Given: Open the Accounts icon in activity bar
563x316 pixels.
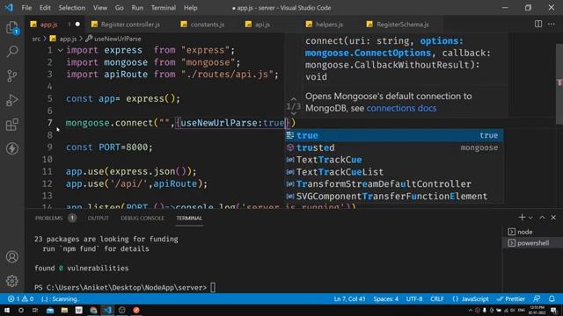Looking at the screenshot, I should (x=12, y=257).
